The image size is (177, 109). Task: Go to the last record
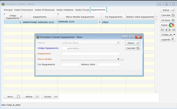coord(174,30)
